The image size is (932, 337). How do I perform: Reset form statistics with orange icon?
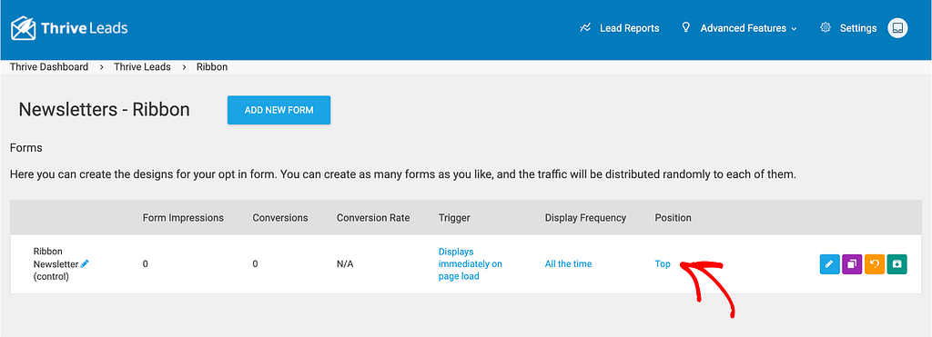coord(875,264)
